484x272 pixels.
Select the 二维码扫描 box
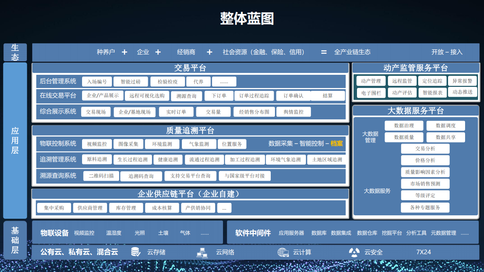pyautogui.click(x=101, y=176)
